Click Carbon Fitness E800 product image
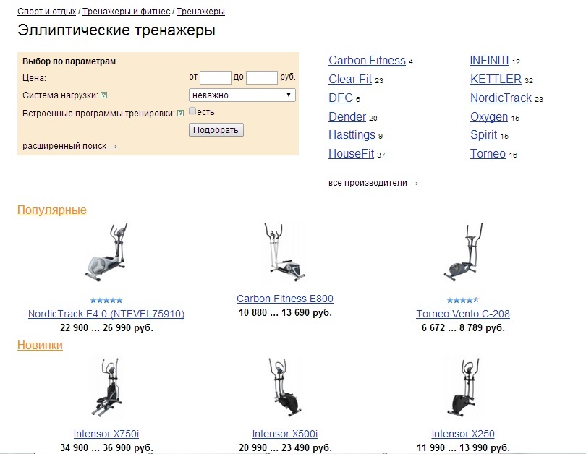Viewport: 586px width, 454px height. coord(285,252)
